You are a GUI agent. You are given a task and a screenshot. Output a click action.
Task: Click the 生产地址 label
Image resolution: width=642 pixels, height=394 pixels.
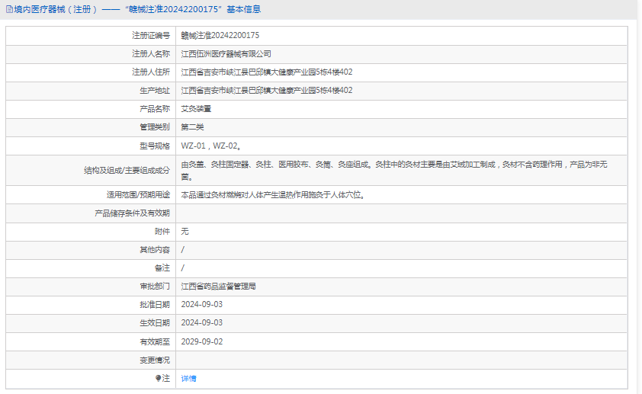tap(155, 91)
